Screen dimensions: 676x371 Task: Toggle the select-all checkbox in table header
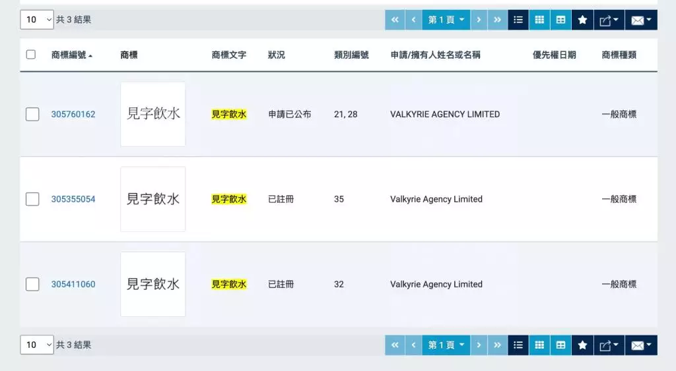(31, 55)
